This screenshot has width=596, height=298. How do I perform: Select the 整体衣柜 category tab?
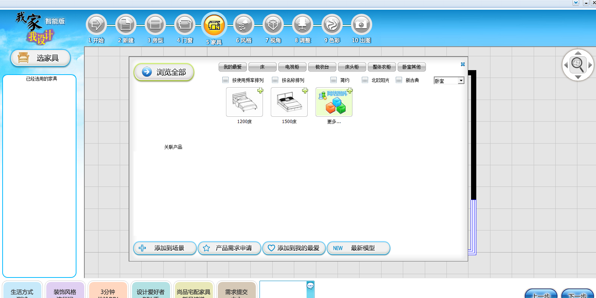382,67
